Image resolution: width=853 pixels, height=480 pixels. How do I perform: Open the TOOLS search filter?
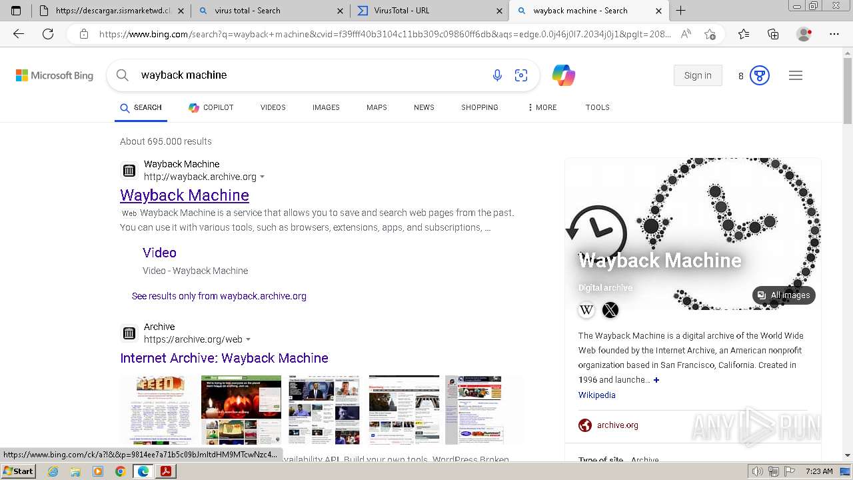click(598, 107)
